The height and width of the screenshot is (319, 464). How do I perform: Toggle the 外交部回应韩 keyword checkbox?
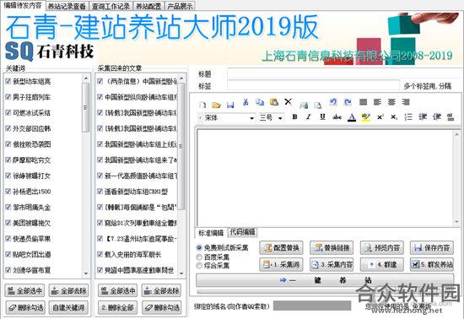click(8, 128)
